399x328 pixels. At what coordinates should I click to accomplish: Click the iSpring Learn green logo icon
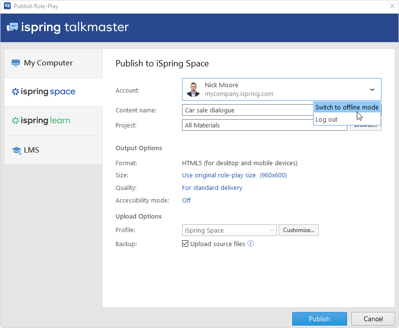point(15,121)
